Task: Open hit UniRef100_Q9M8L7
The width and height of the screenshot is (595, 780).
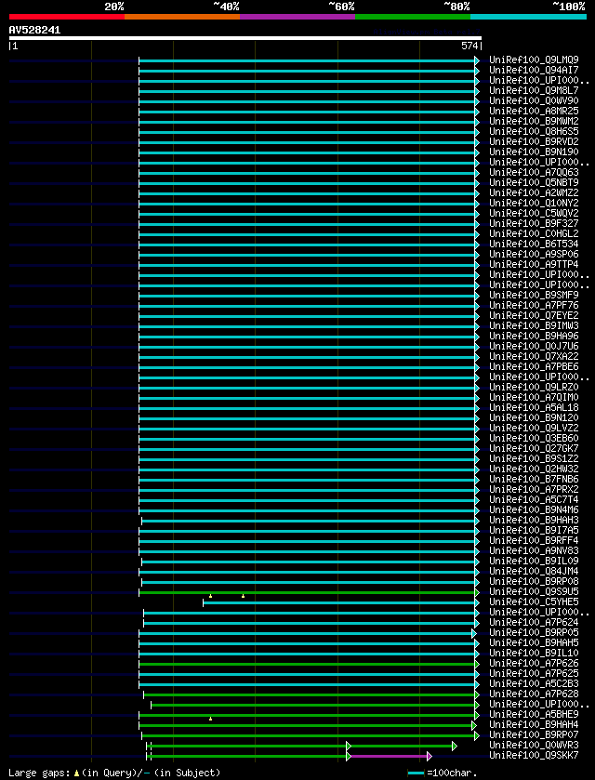Action: (534, 90)
